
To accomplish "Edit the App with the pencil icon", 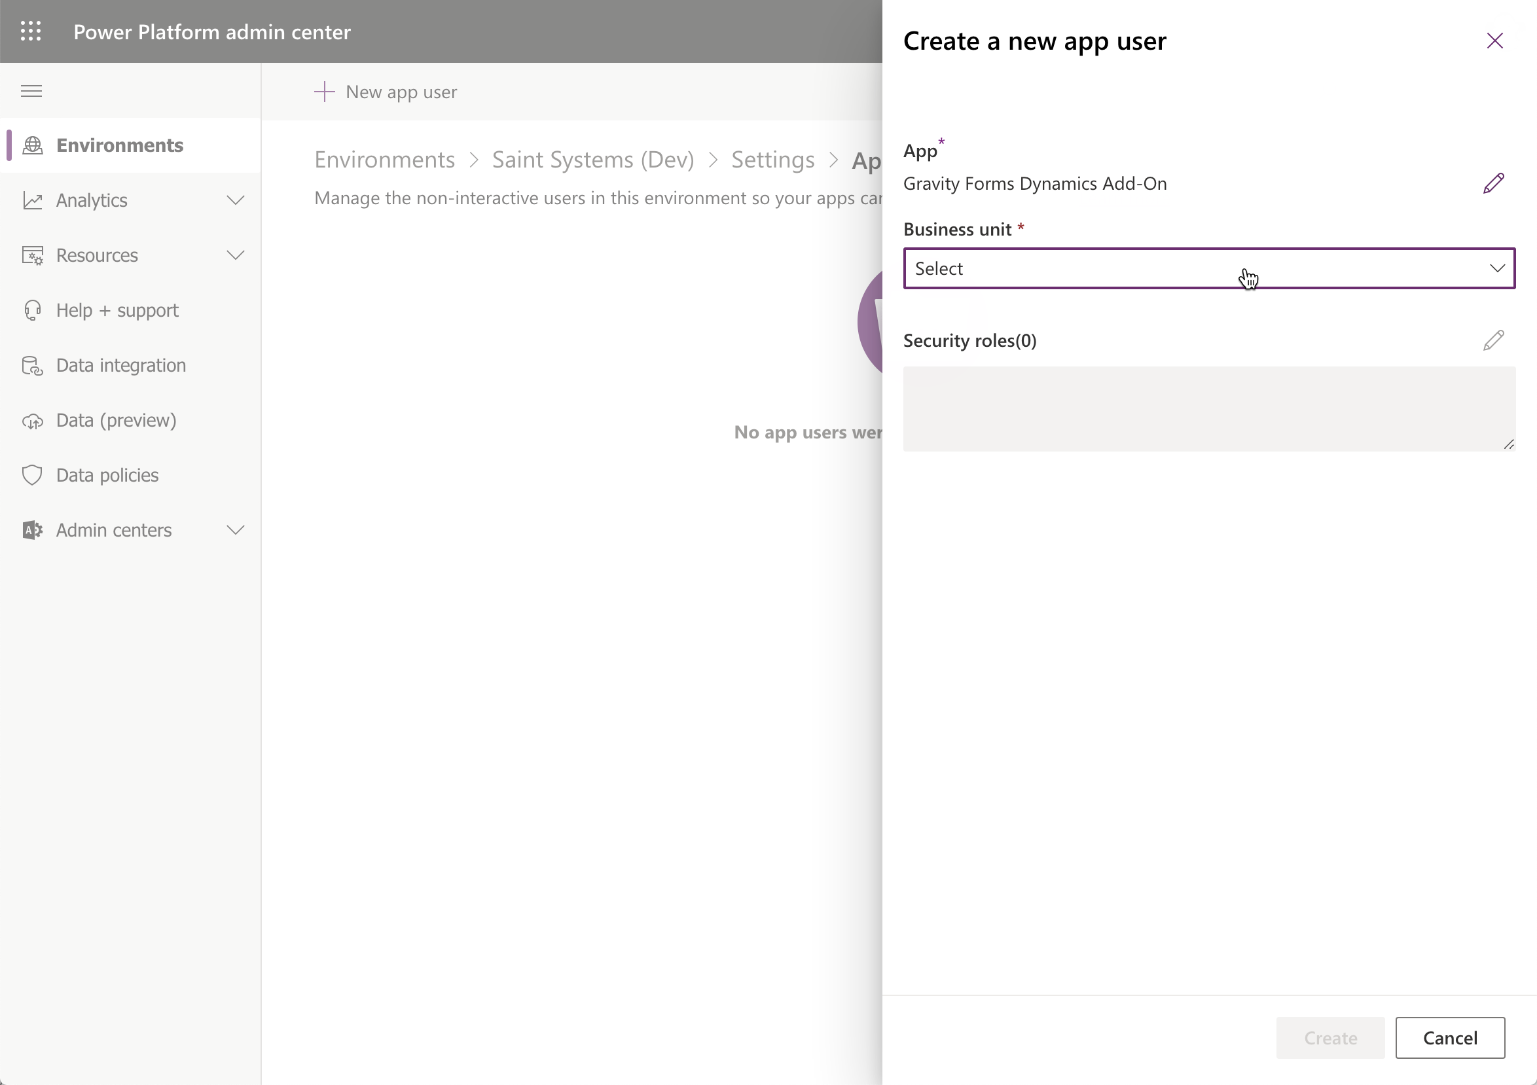I will click(x=1494, y=183).
